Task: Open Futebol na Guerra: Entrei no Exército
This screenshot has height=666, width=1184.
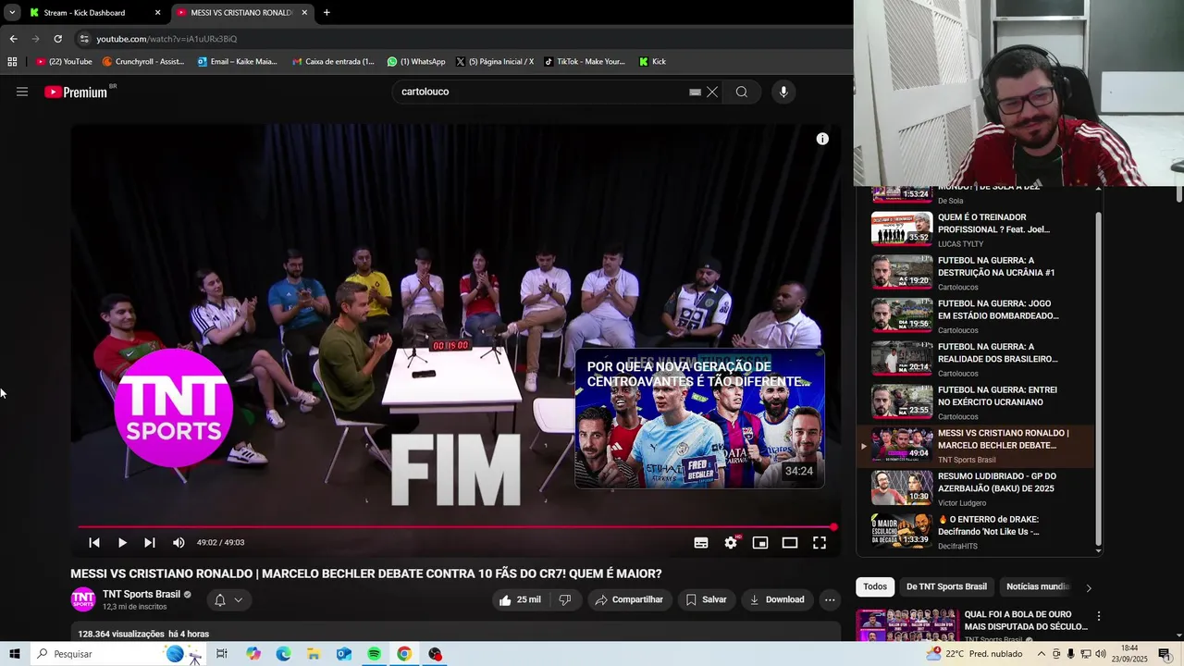Action: coord(978,401)
